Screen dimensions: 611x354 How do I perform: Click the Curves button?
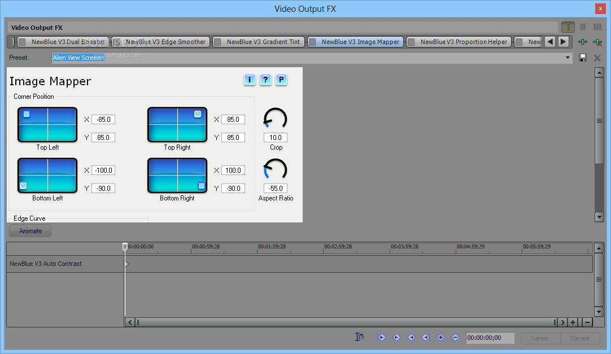[x=579, y=338]
